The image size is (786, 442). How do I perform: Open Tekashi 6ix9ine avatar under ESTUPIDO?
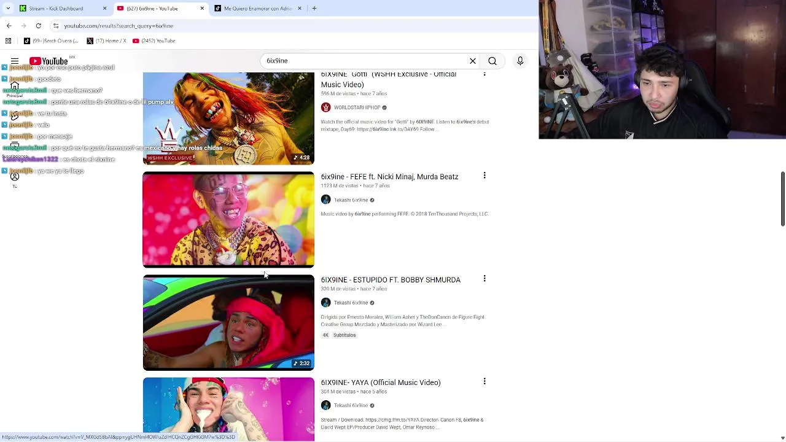point(325,303)
